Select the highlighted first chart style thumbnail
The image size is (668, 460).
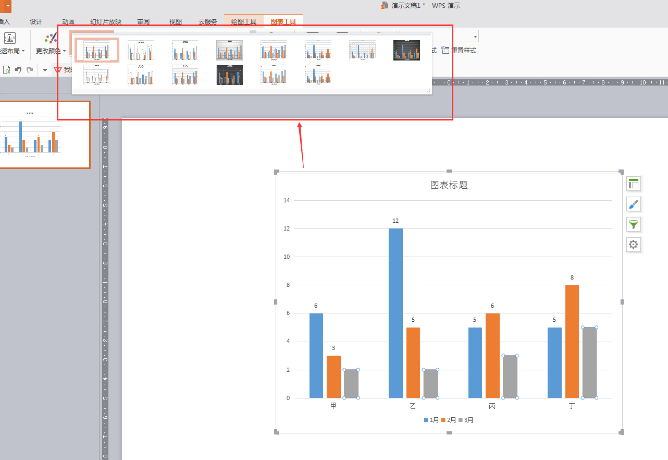click(97, 50)
